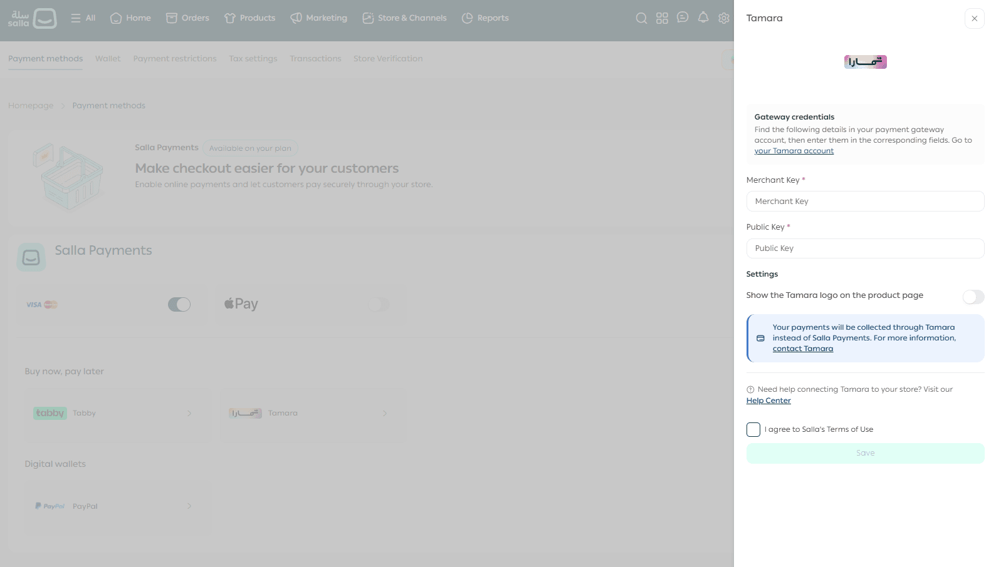996x567 pixels.
Task: Open the Marketing menu
Action: click(318, 18)
